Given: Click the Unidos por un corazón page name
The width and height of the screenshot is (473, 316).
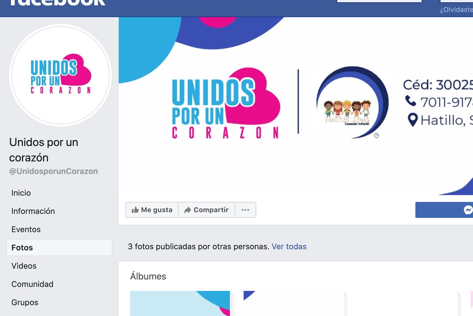Looking at the screenshot, I should (x=44, y=150).
